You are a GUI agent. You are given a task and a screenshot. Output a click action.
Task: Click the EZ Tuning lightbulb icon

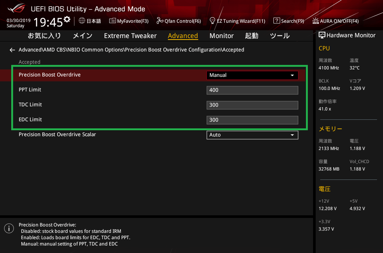pyautogui.click(x=212, y=21)
